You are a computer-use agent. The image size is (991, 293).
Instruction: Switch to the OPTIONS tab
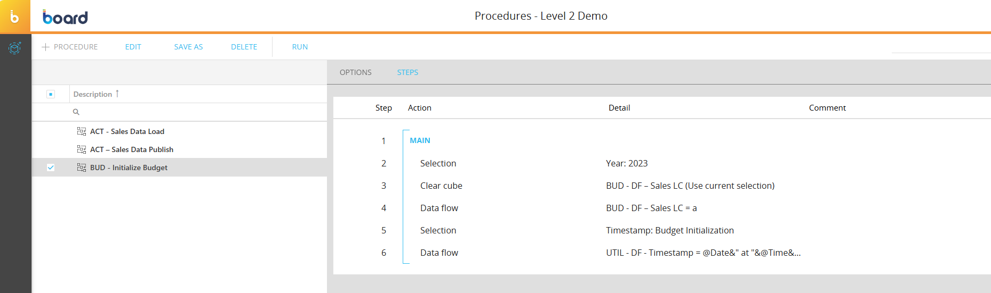point(355,72)
